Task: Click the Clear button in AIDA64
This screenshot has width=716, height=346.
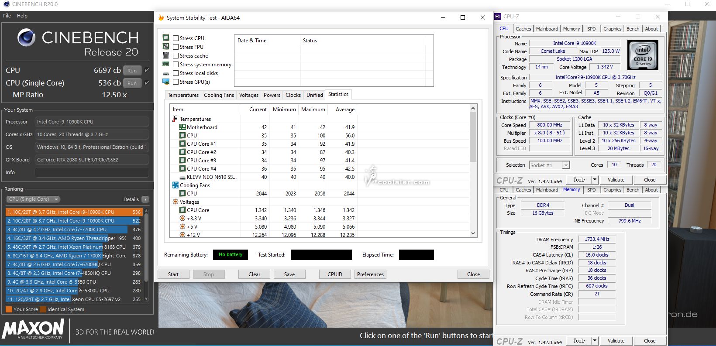Action: tap(255, 274)
